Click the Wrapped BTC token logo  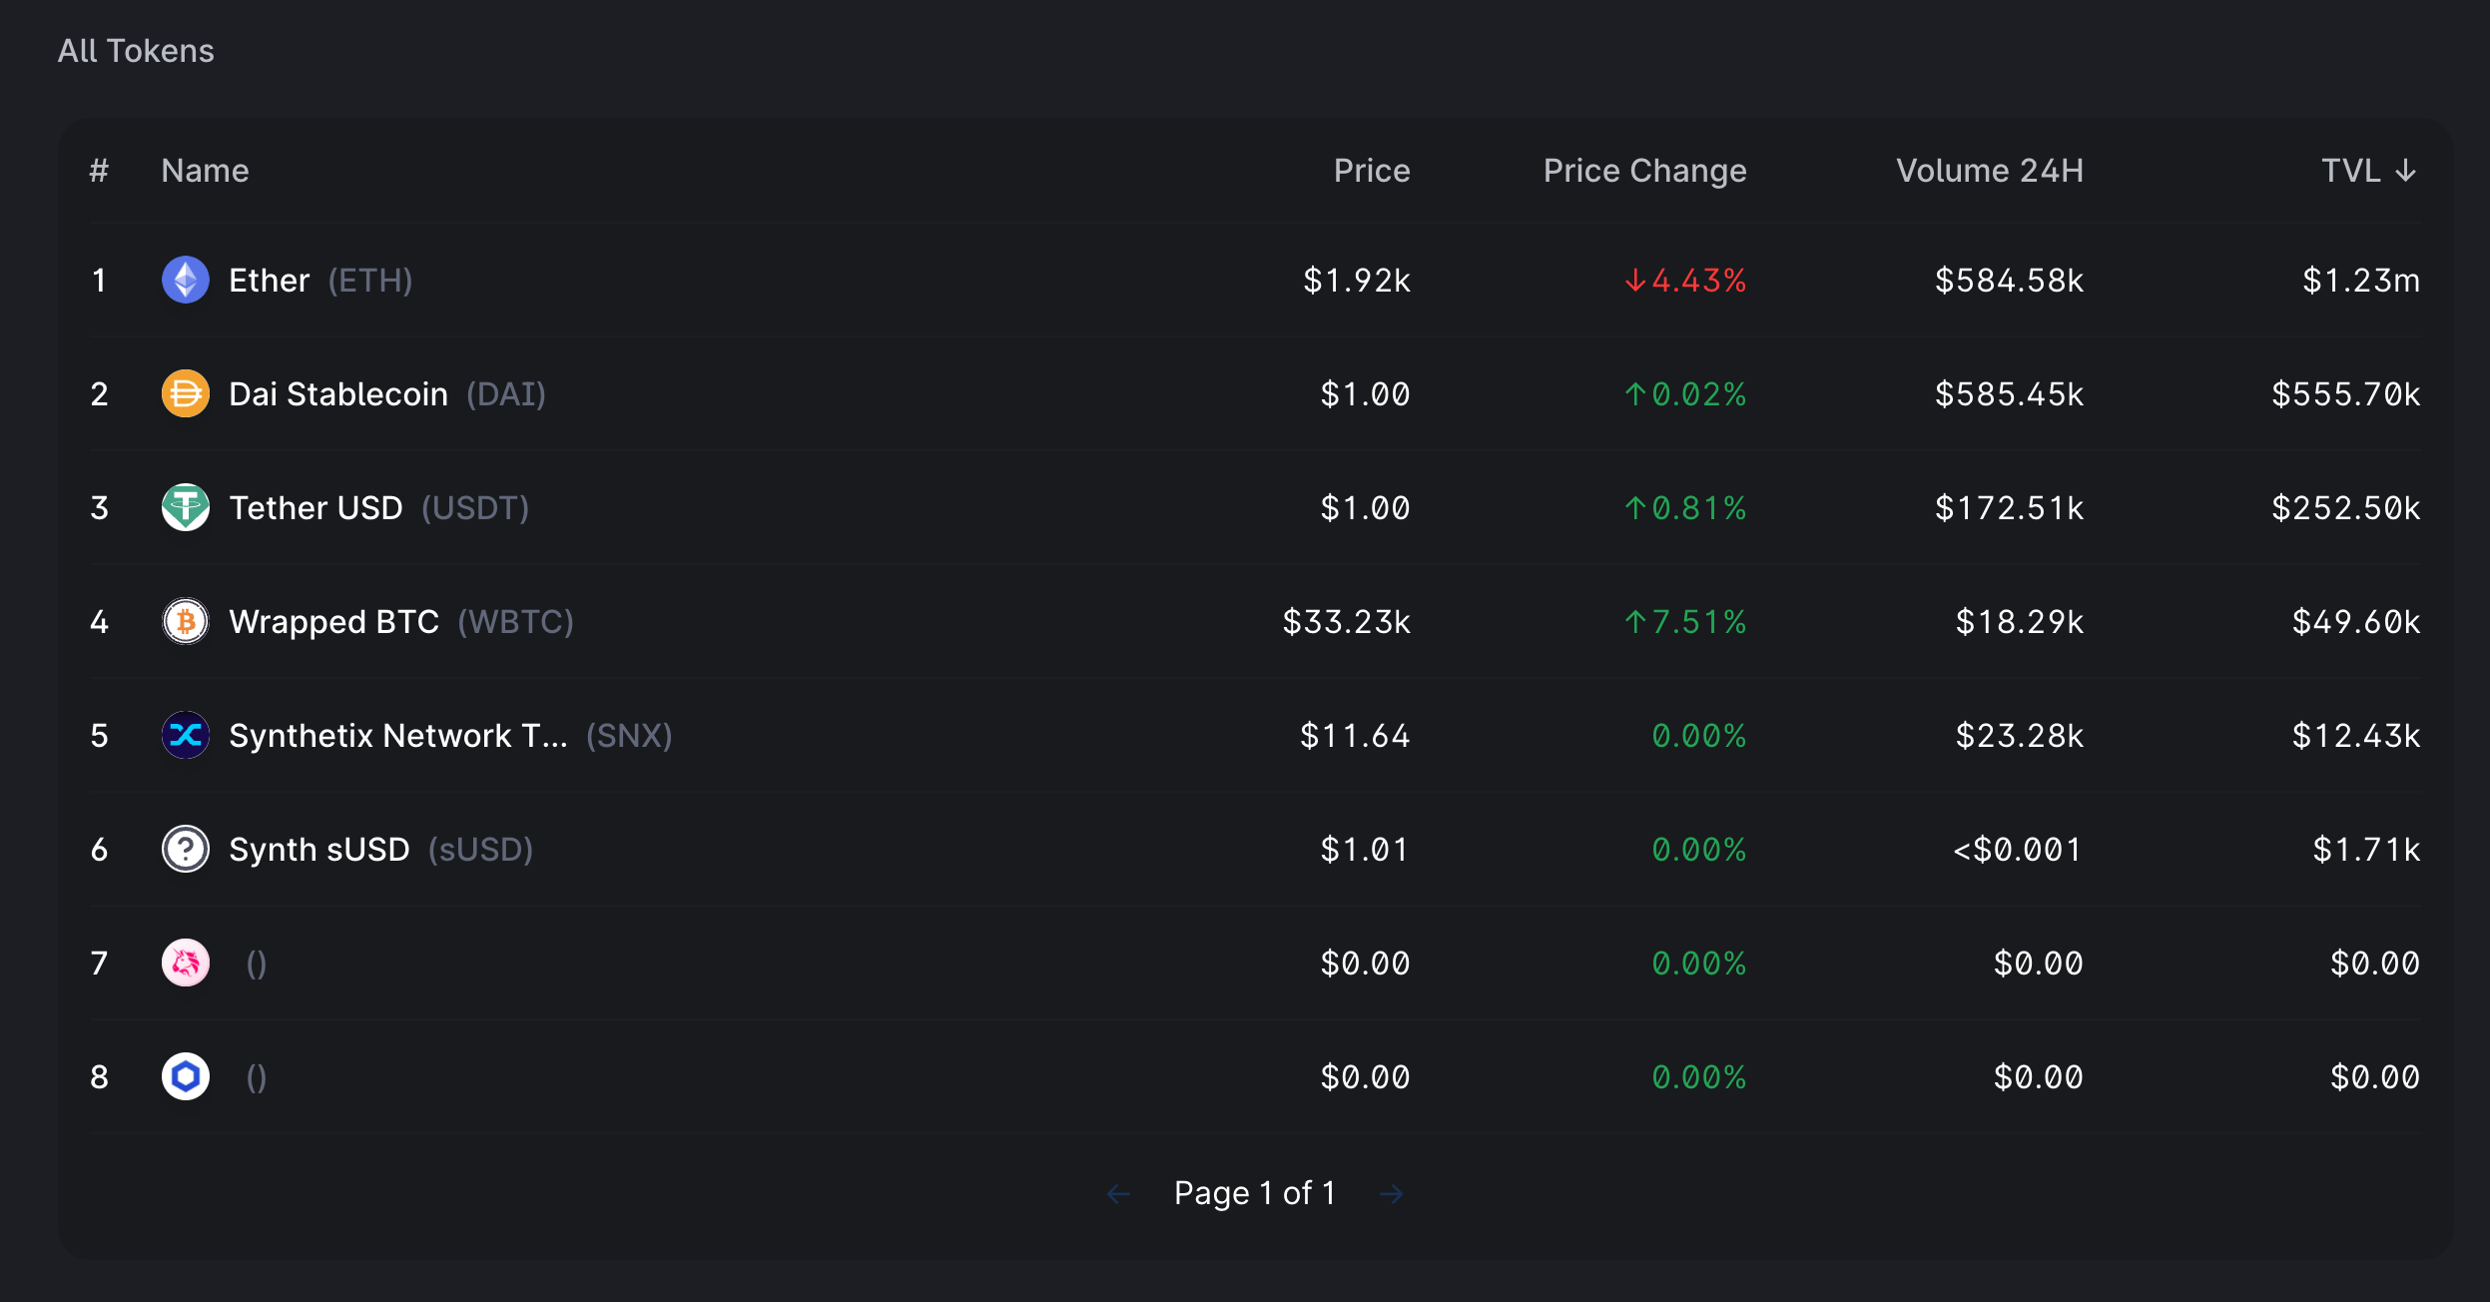click(x=186, y=622)
